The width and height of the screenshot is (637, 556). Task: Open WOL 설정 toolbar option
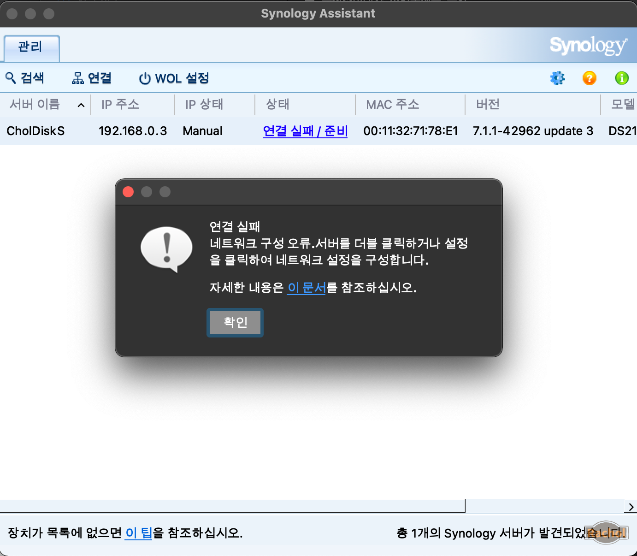click(x=174, y=78)
